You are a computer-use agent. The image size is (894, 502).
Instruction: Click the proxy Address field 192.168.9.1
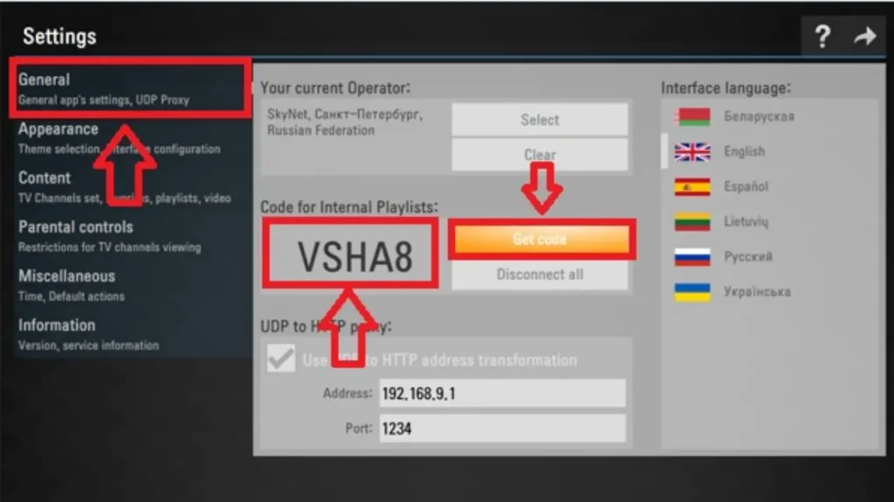click(x=502, y=393)
